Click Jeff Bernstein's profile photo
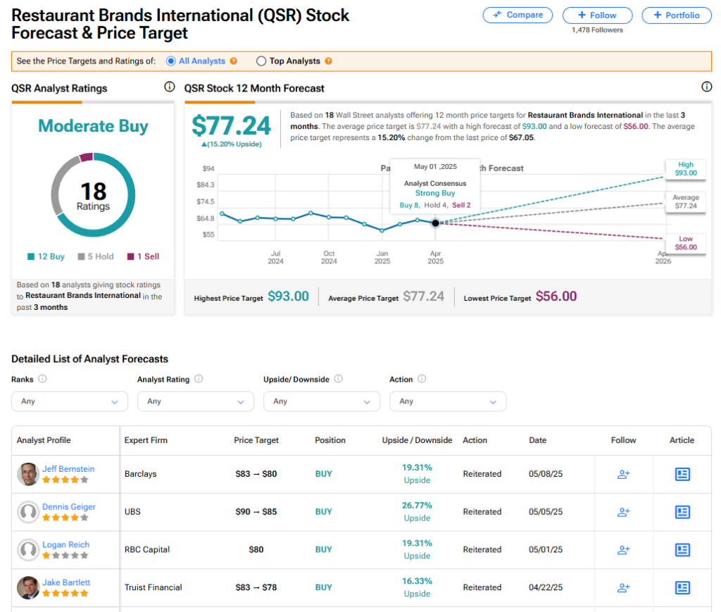This screenshot has height=612, width=721. coord(28,474)
